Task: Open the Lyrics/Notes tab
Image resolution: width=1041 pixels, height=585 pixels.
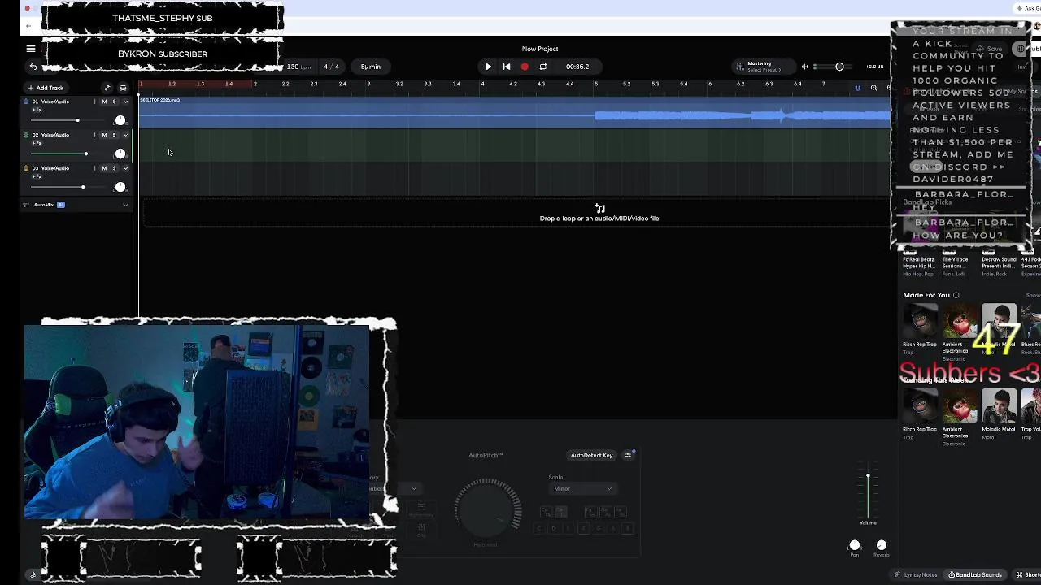Action: [x=916, y=574]
